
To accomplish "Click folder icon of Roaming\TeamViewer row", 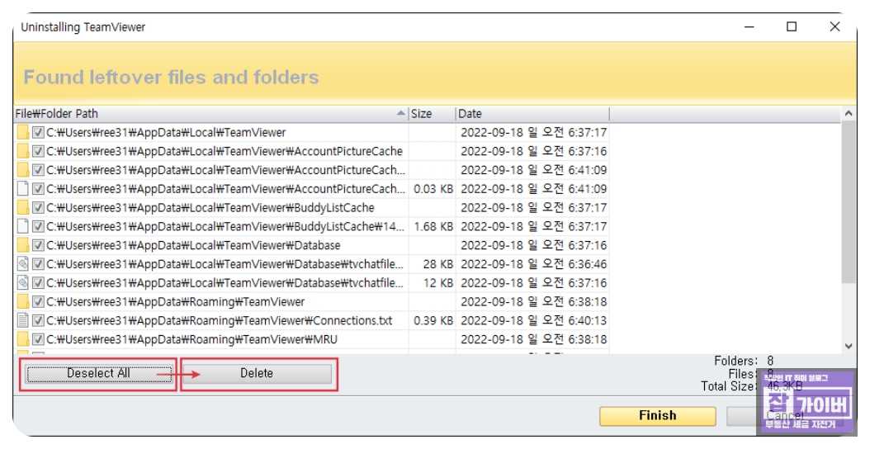I will [x=23, y=302].
